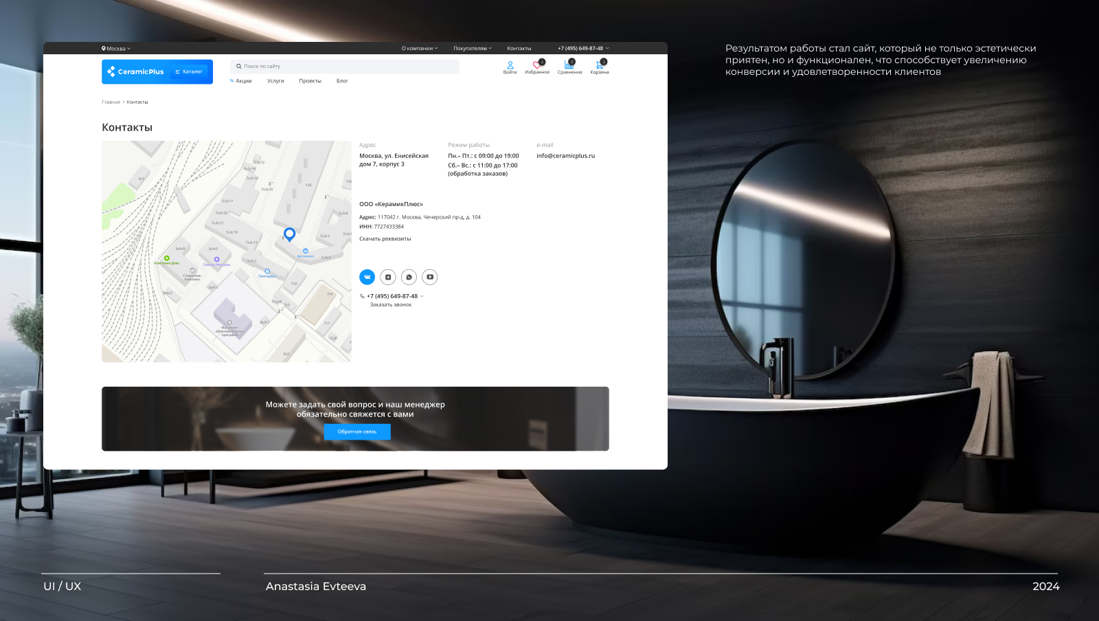Expand the Покупателям dropdown menu
This screenshot has width=1099, height=621.
tap(472, 49)
